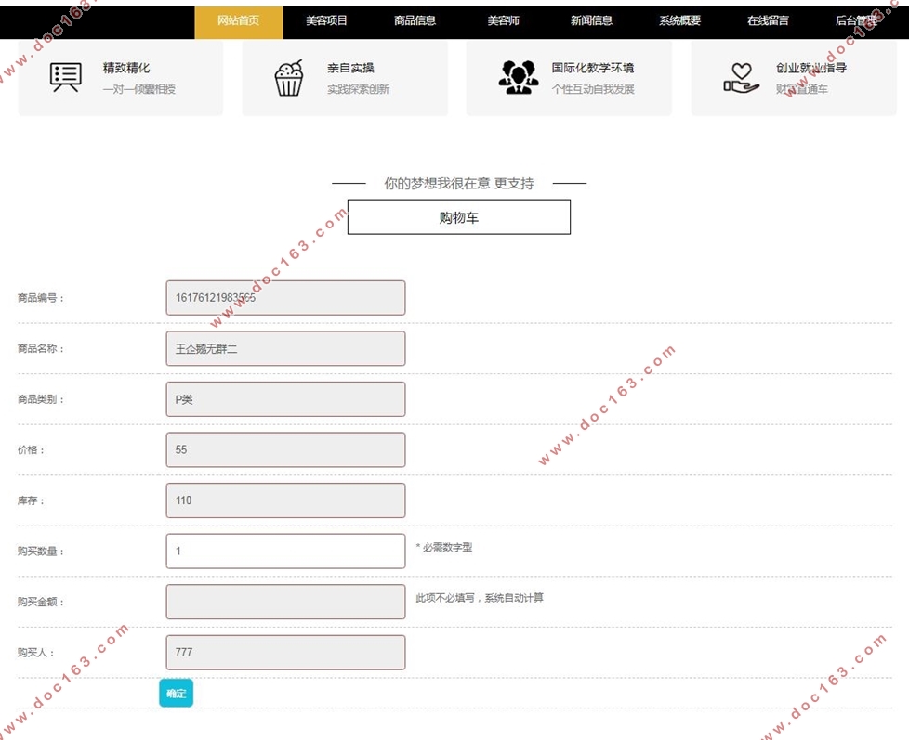
Task: Click the 购买人： label
Action: [x=36, y=653]
